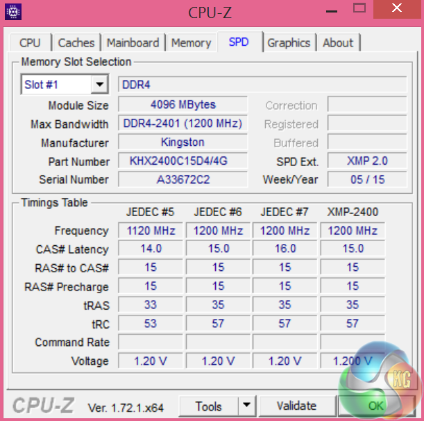The width and height of the screenshot is (424, 421).
Task: Click the JEDEC #5 1.20 V voltage
Action: click(151, 361)
